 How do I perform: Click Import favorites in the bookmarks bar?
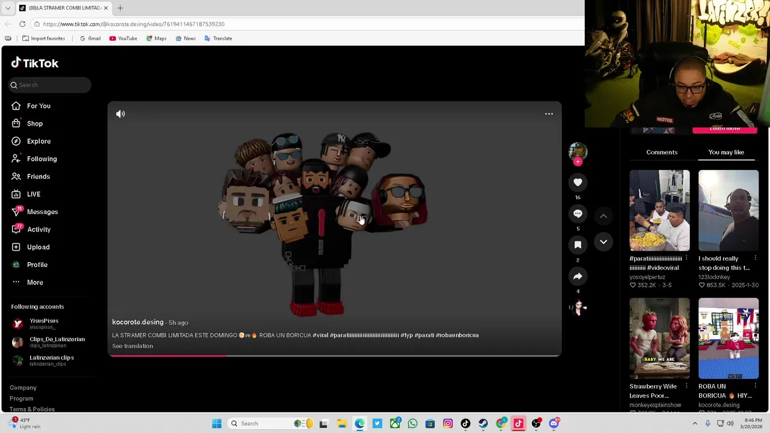point(43,38)
